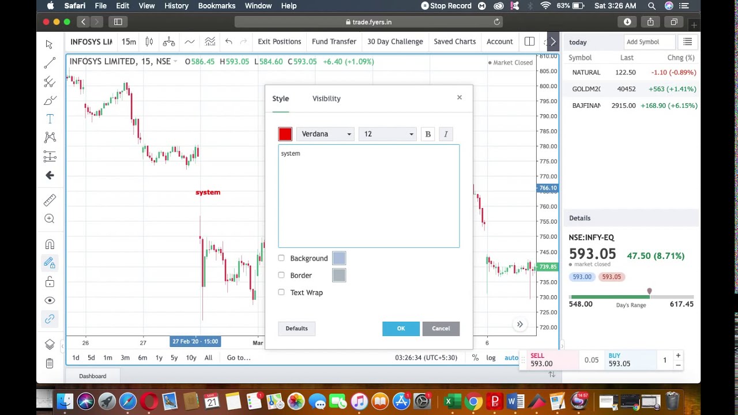Click the Add Symbol input field
738x415 pixels.
650,41
